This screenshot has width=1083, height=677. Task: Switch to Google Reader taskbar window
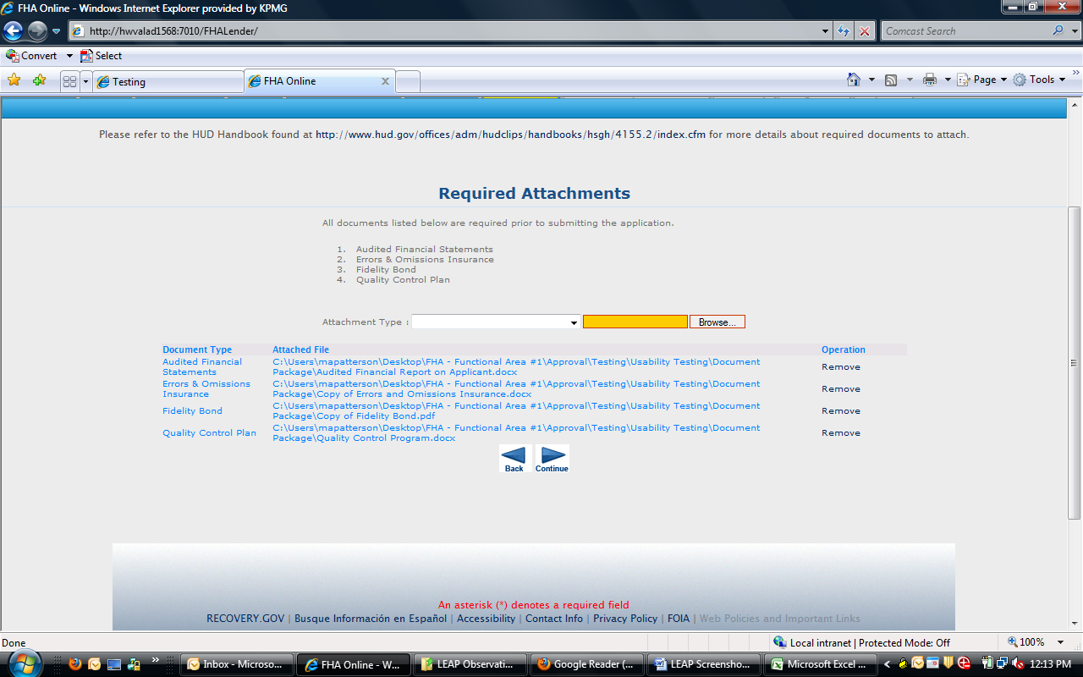coord(585,664)
